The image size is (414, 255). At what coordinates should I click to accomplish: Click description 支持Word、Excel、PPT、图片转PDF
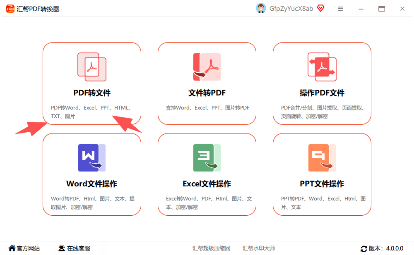click(207, 108)
